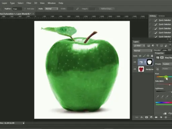Open the Filter menu
The height and width of the screenshot is (129, 172).
click(29, 3)
